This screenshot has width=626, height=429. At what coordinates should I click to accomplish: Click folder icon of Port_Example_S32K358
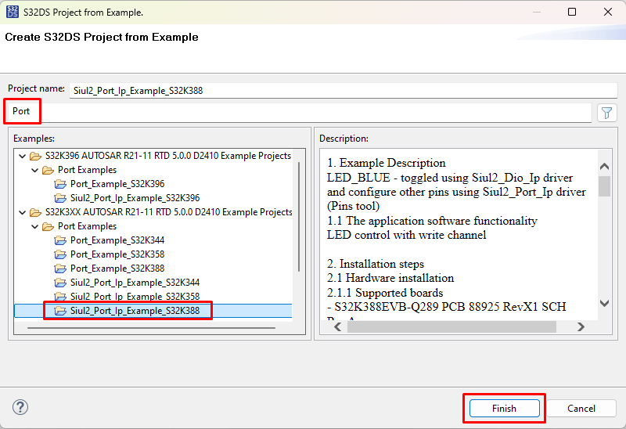pos(60,254)
